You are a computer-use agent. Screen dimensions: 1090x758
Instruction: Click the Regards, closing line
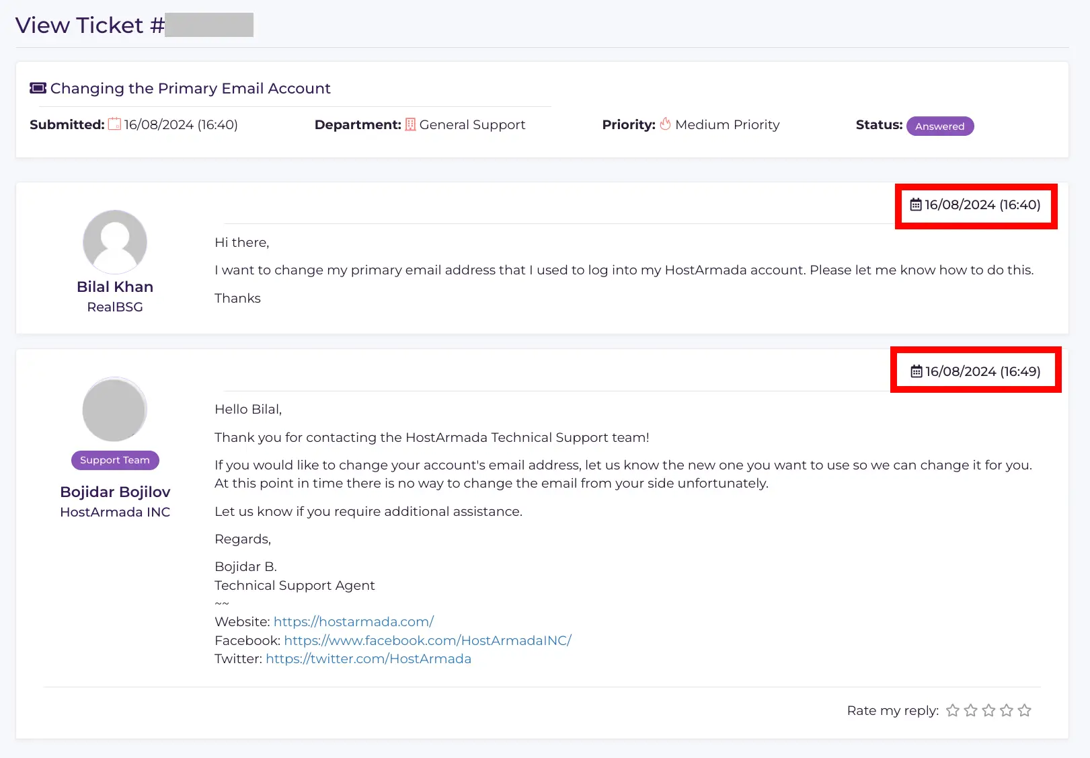click(243, 539)
